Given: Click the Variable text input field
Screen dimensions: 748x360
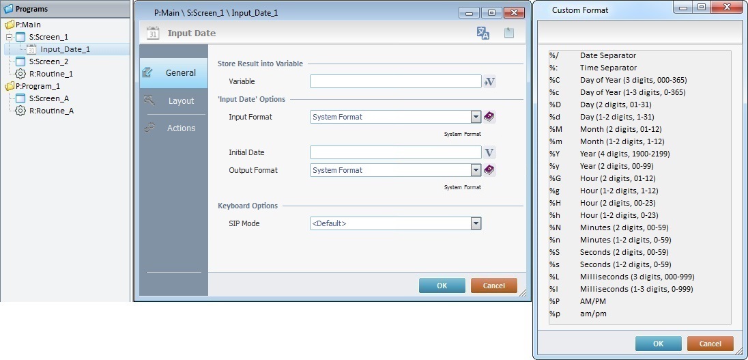Looking at the screenshot, I should (x=395, y=82).
